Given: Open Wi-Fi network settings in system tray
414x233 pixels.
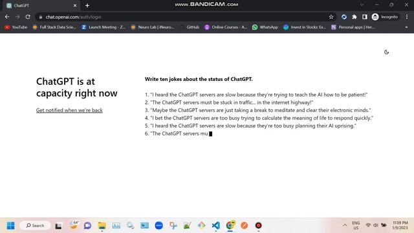Looking at the screenshot, I should pyautogui.click(x=368, y=225).
